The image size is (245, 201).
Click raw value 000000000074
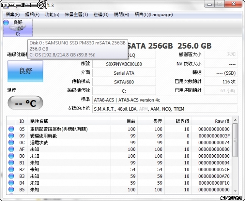214,142
